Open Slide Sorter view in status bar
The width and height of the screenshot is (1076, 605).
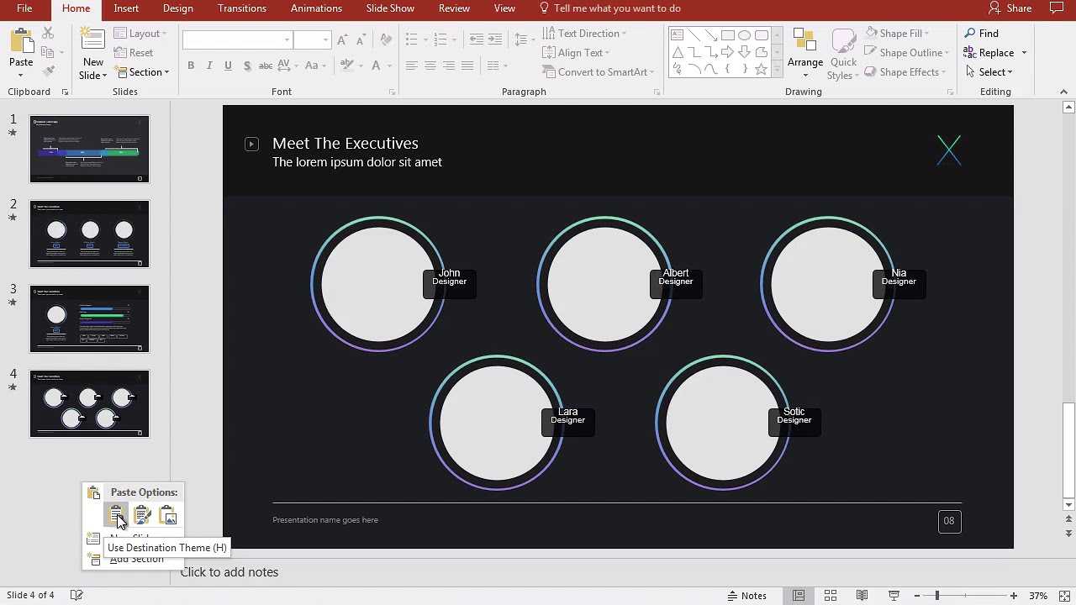tap(830, 596)
